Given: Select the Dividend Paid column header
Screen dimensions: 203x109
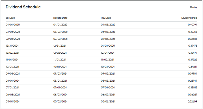Looking at the screenshot, I should point(189,18).
